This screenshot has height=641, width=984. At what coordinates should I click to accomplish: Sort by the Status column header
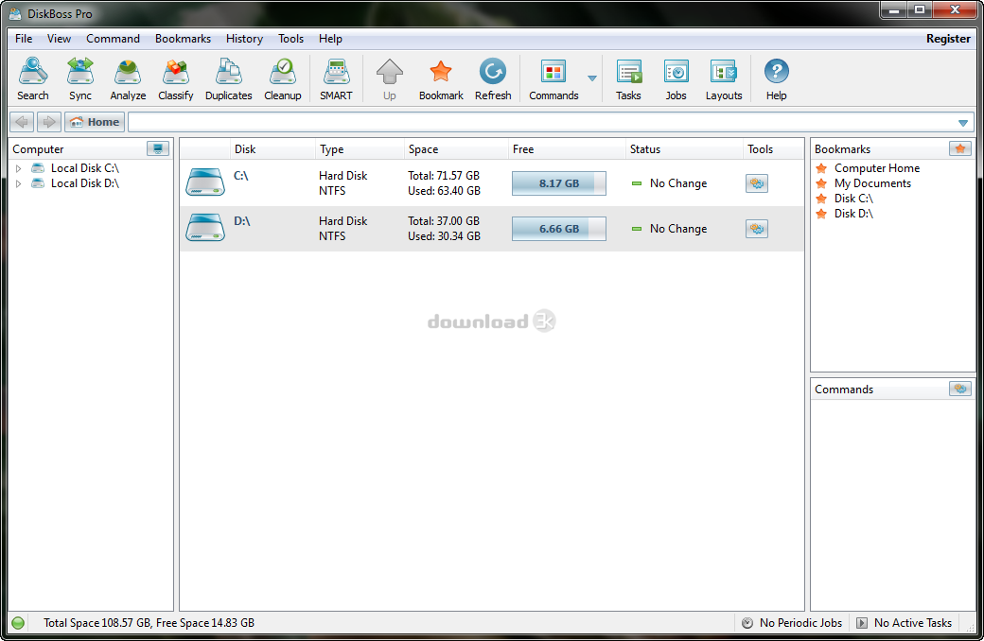(684, 149)
